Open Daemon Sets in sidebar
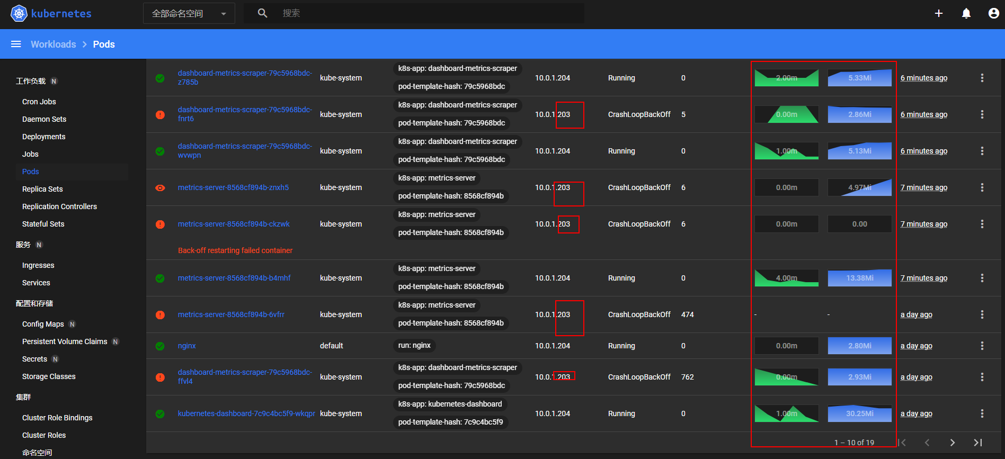This screenshot has width=1005, height=459. [x=45, y=119]
